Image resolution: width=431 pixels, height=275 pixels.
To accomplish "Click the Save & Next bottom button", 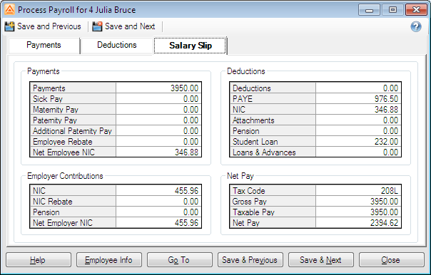I will click(x=321, y=259).
